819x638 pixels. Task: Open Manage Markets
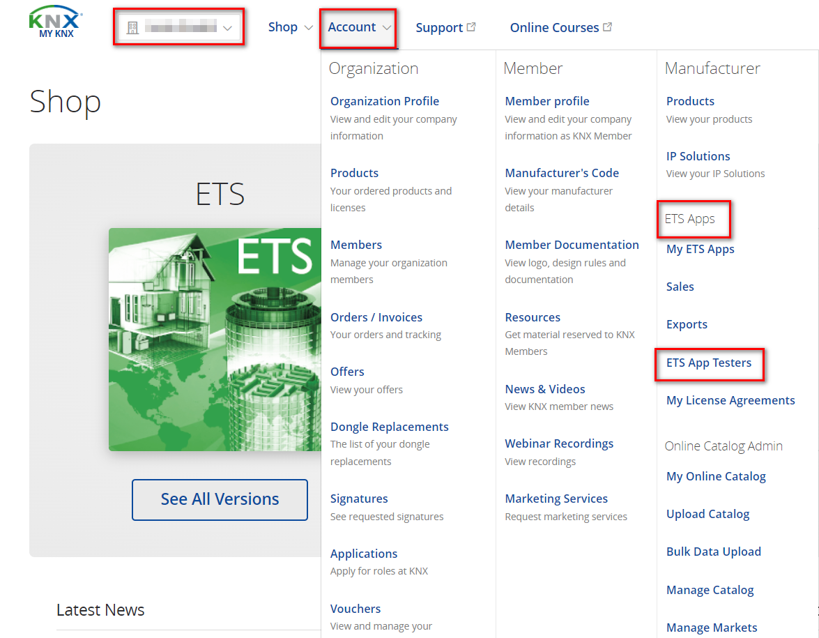(712, 628)
